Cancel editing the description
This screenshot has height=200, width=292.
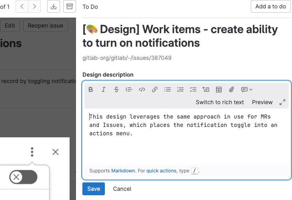click(122, 189)
